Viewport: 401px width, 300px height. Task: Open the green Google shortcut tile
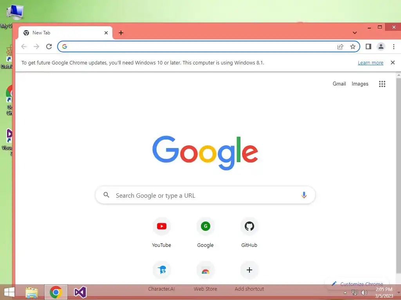click(x=205, y=232)
